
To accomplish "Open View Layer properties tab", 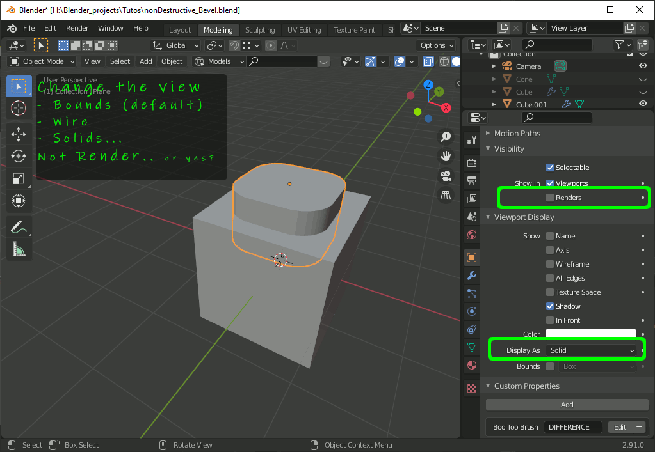I will coord(472,198).
